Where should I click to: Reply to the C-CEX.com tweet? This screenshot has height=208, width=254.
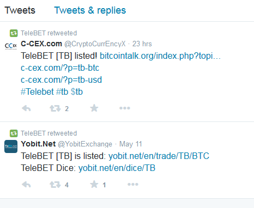26,108
